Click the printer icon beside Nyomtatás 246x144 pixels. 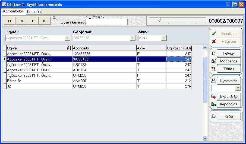213,81
